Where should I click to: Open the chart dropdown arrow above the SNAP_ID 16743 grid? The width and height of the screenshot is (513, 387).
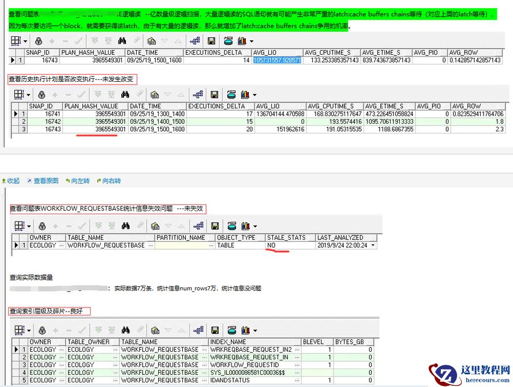click(251, 41)
